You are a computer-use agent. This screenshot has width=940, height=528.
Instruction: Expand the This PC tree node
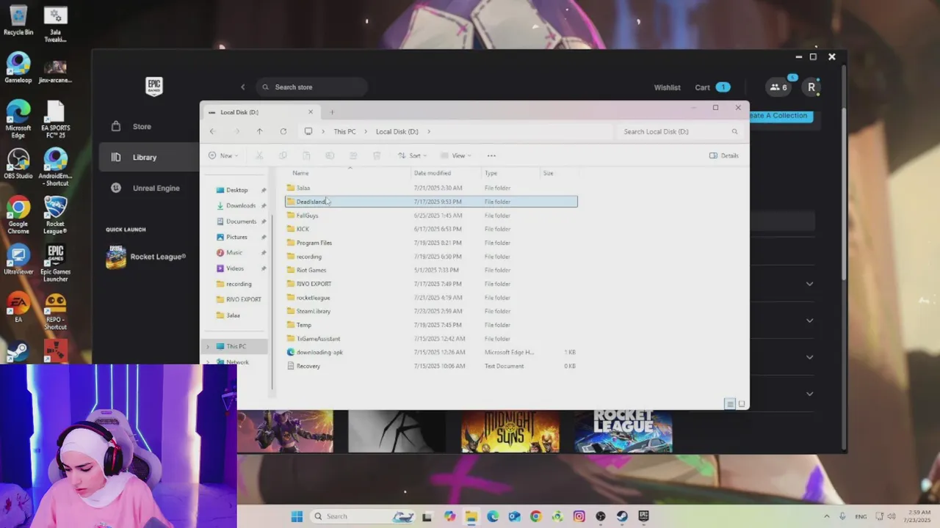pos(208,346)
